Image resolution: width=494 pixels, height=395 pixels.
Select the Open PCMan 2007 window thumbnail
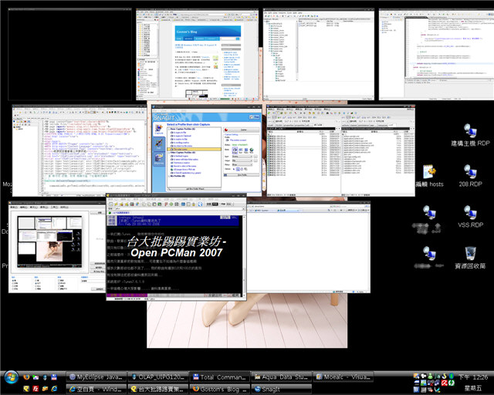click(176, 248)
